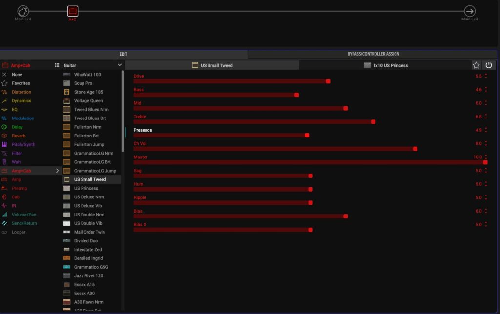Choose the Distortion effect category
The image size is (500, 314).
click(x=21, y=92)
